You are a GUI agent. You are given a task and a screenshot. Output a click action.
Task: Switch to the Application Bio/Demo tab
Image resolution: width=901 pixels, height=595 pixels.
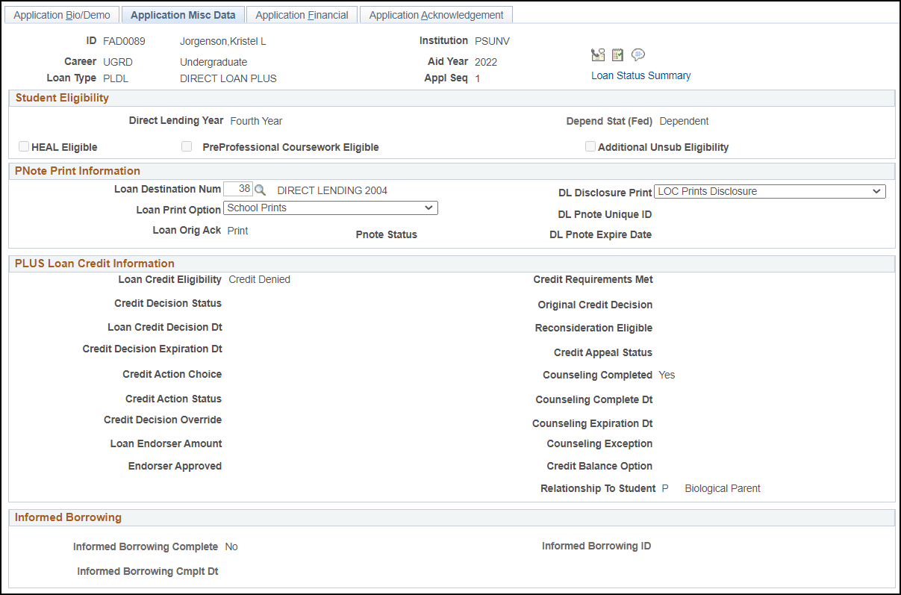tap(62, 14)
